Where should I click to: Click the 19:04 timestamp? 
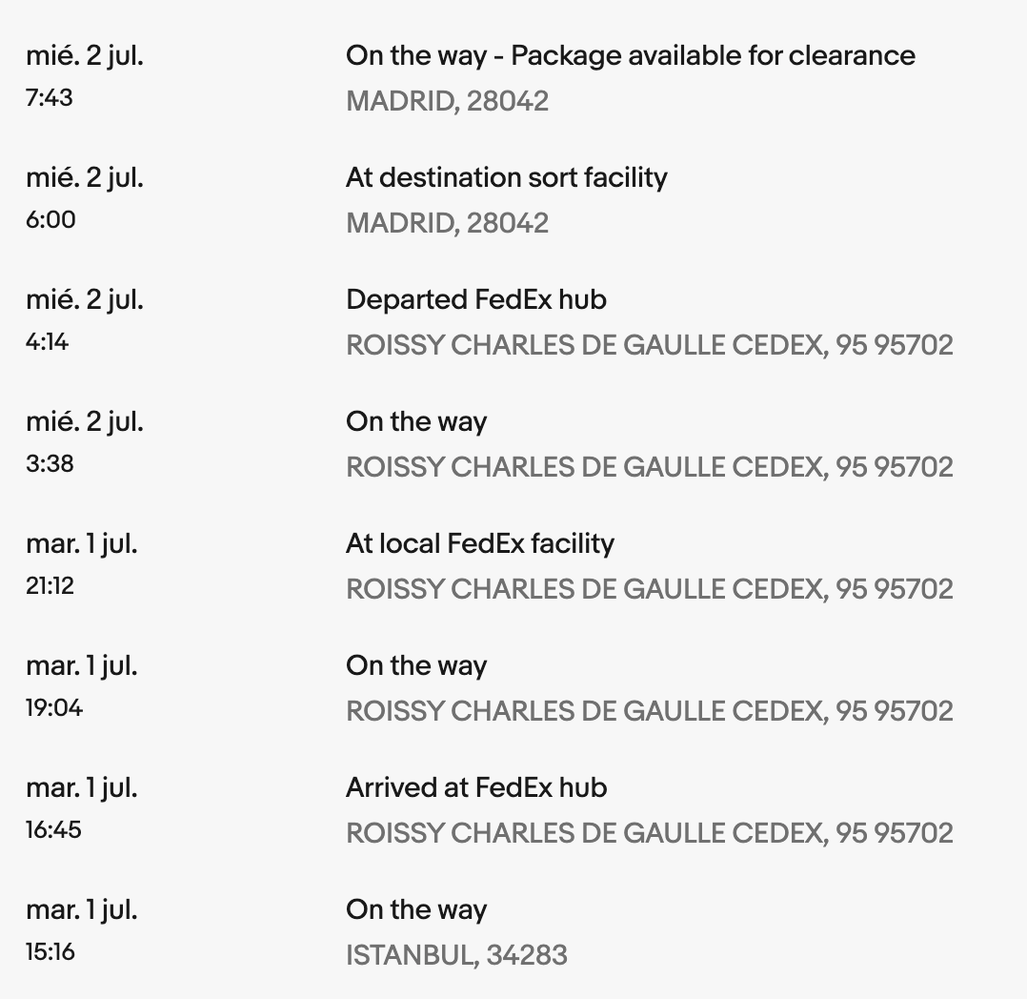pyautogui.click(x=54, y=708)
